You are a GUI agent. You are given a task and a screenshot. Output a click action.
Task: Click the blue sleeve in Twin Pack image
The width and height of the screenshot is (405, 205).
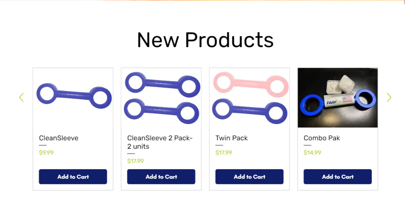(249, 111)
